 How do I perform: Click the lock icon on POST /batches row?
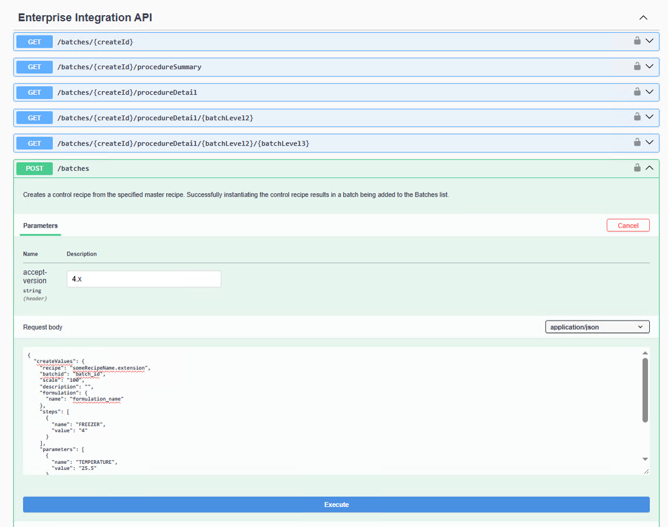click(x=637, y=167)
